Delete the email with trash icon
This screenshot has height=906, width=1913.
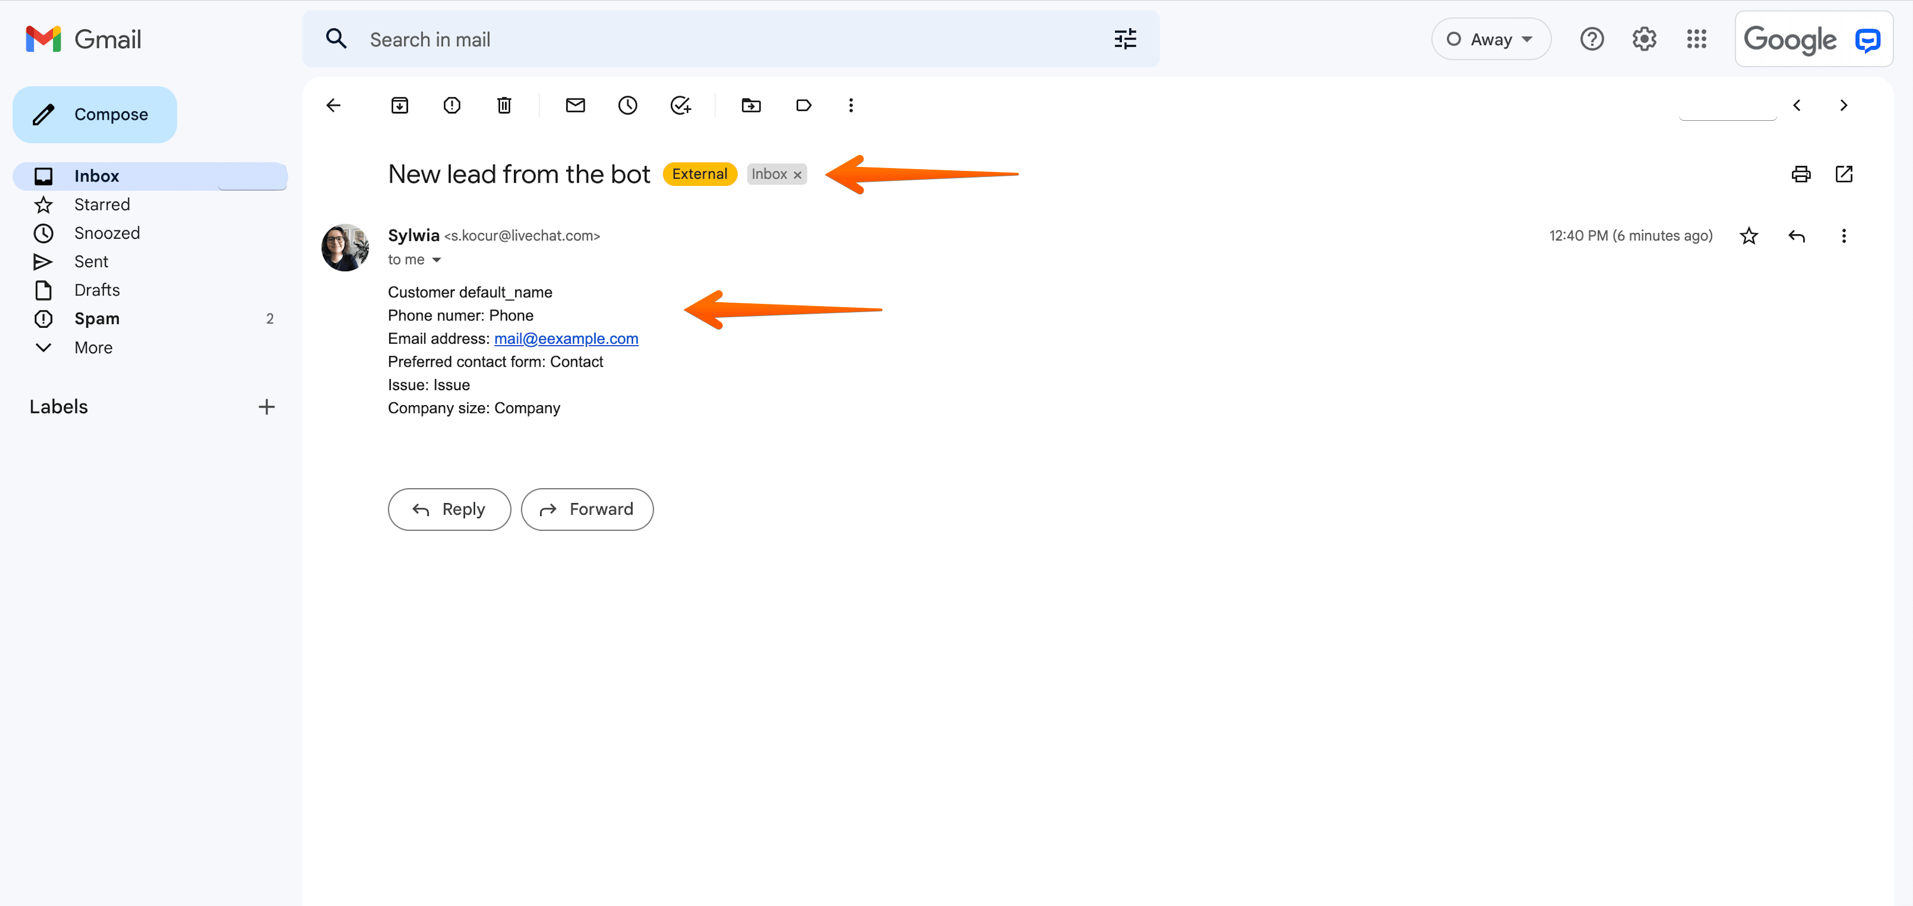tap(504, 105)
